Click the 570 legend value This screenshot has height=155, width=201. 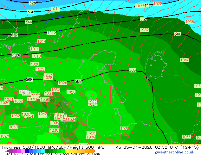74,154
